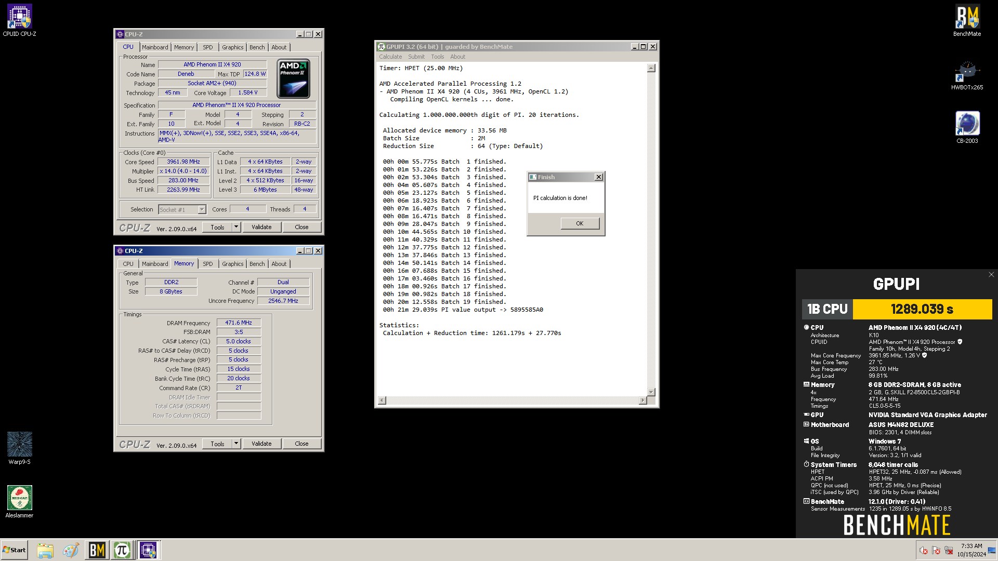The image size is (998, 561).
Task: Open the HWBOTx265 desktop shortcut
Action: pyautogui.click(x=967, y=75)
